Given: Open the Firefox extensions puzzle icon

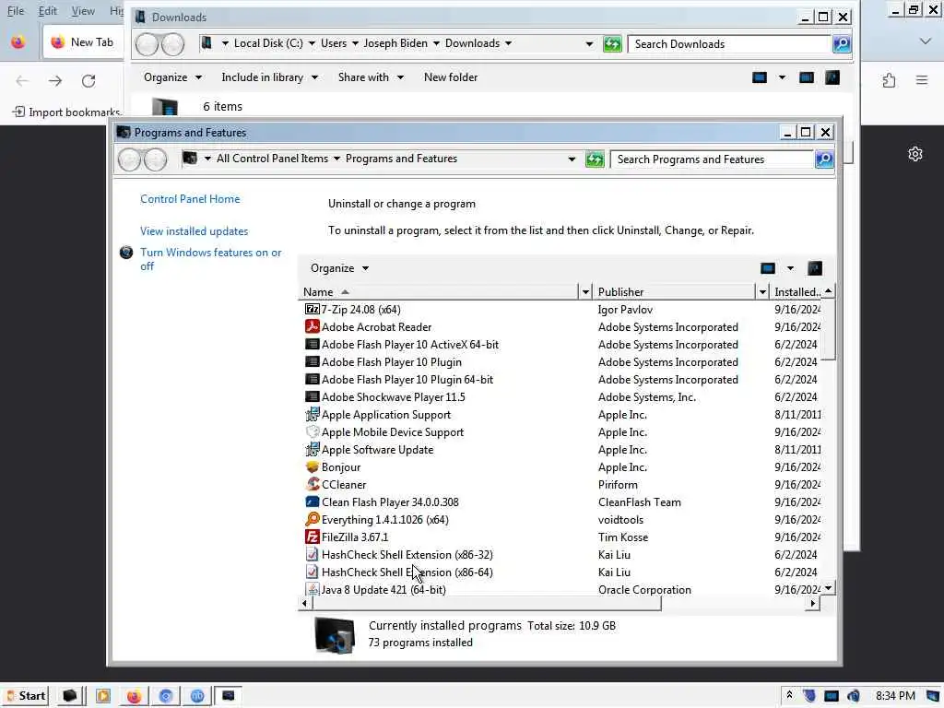Looking at the screenshot, I should tap(889, 80).
